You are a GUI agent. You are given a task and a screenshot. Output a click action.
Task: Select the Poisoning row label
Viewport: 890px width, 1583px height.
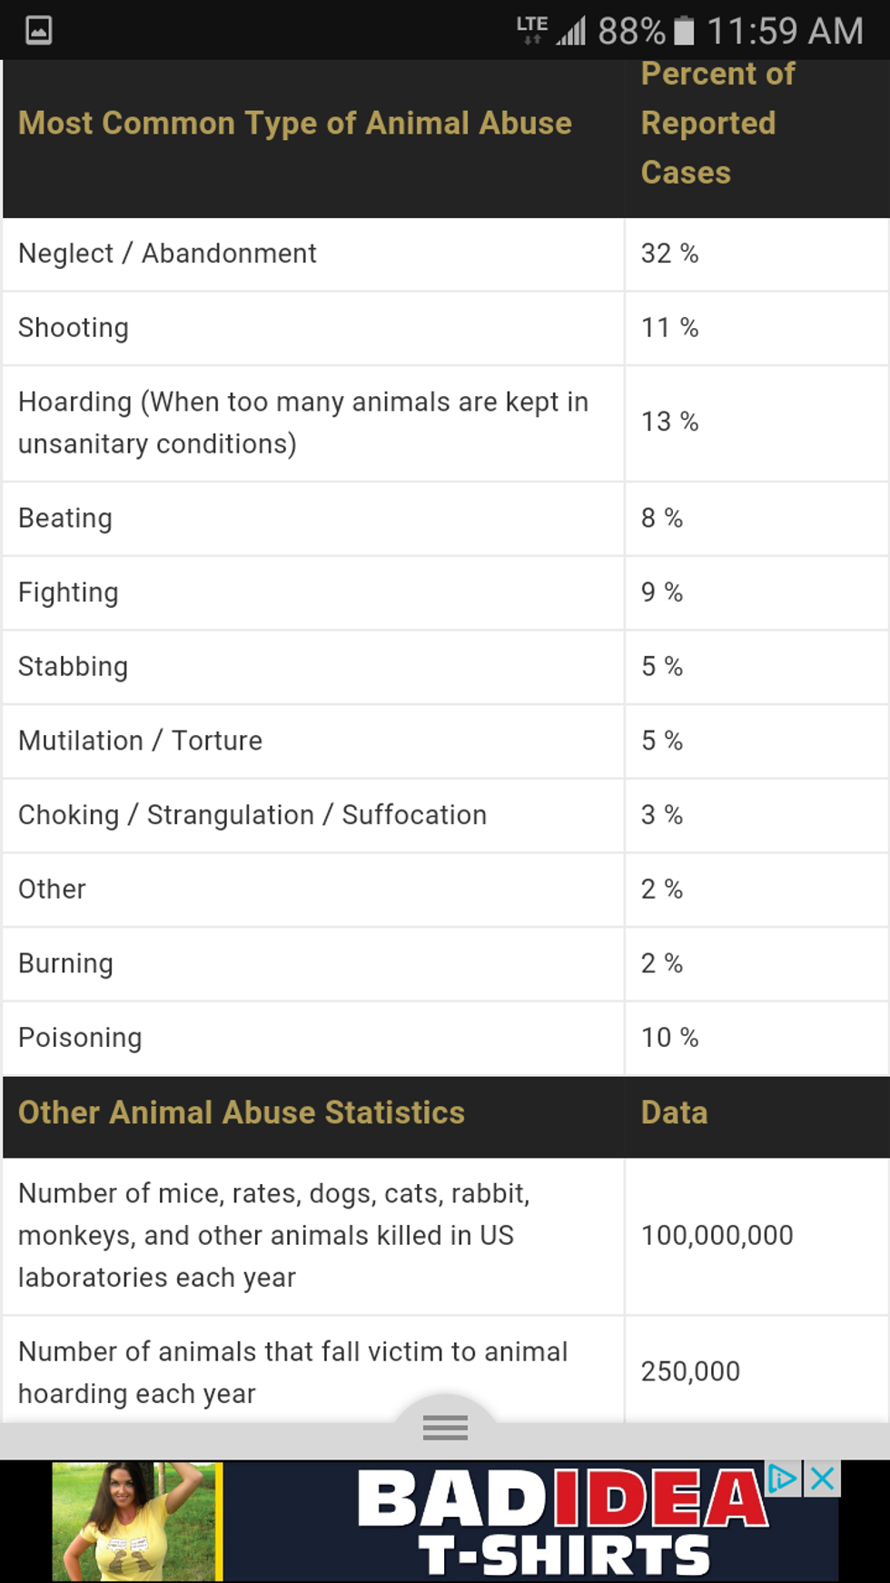80,1038
